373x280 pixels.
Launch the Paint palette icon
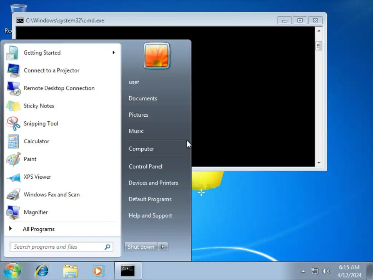13,159
